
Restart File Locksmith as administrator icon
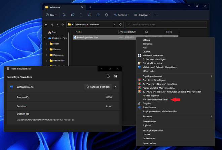point(115,76)
